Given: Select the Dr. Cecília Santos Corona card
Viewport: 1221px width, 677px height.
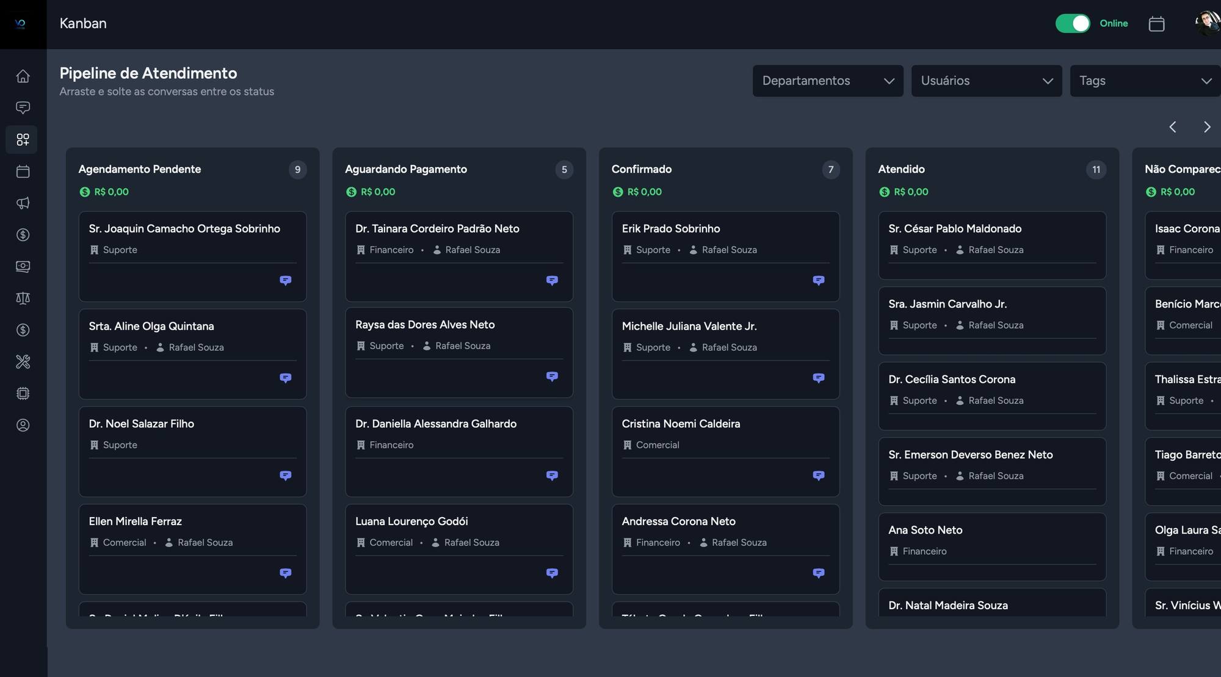Looking at the screenshot, I should (x=992, y=396).
